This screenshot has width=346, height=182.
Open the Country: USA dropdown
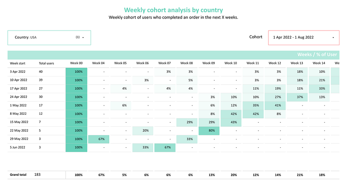click(x=49, y=38)
